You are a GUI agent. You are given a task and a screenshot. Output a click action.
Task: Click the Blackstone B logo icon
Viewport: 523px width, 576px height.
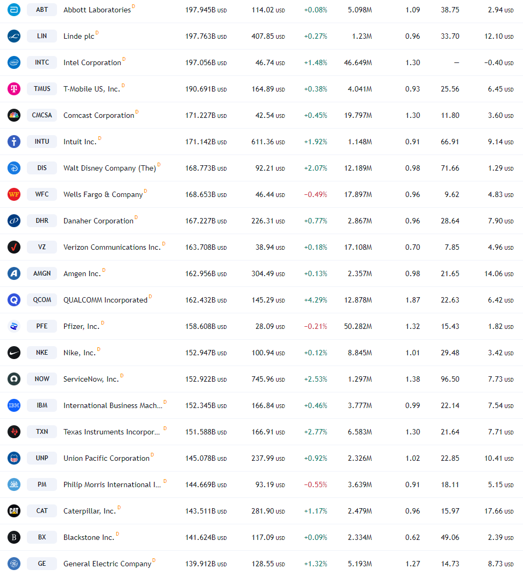click(x=14, y=537)
